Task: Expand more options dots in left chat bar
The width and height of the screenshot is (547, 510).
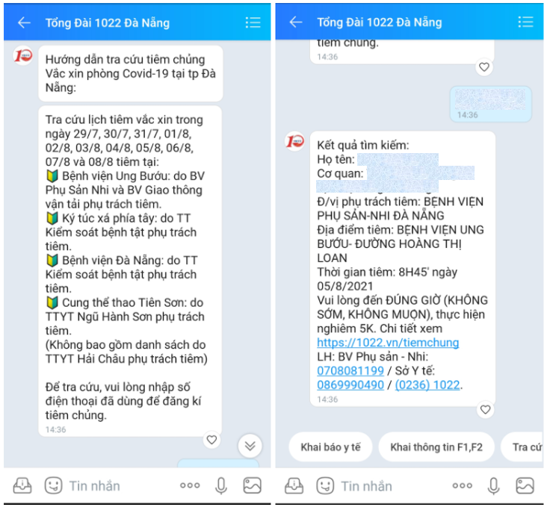Action: click(x=190, y=485)
